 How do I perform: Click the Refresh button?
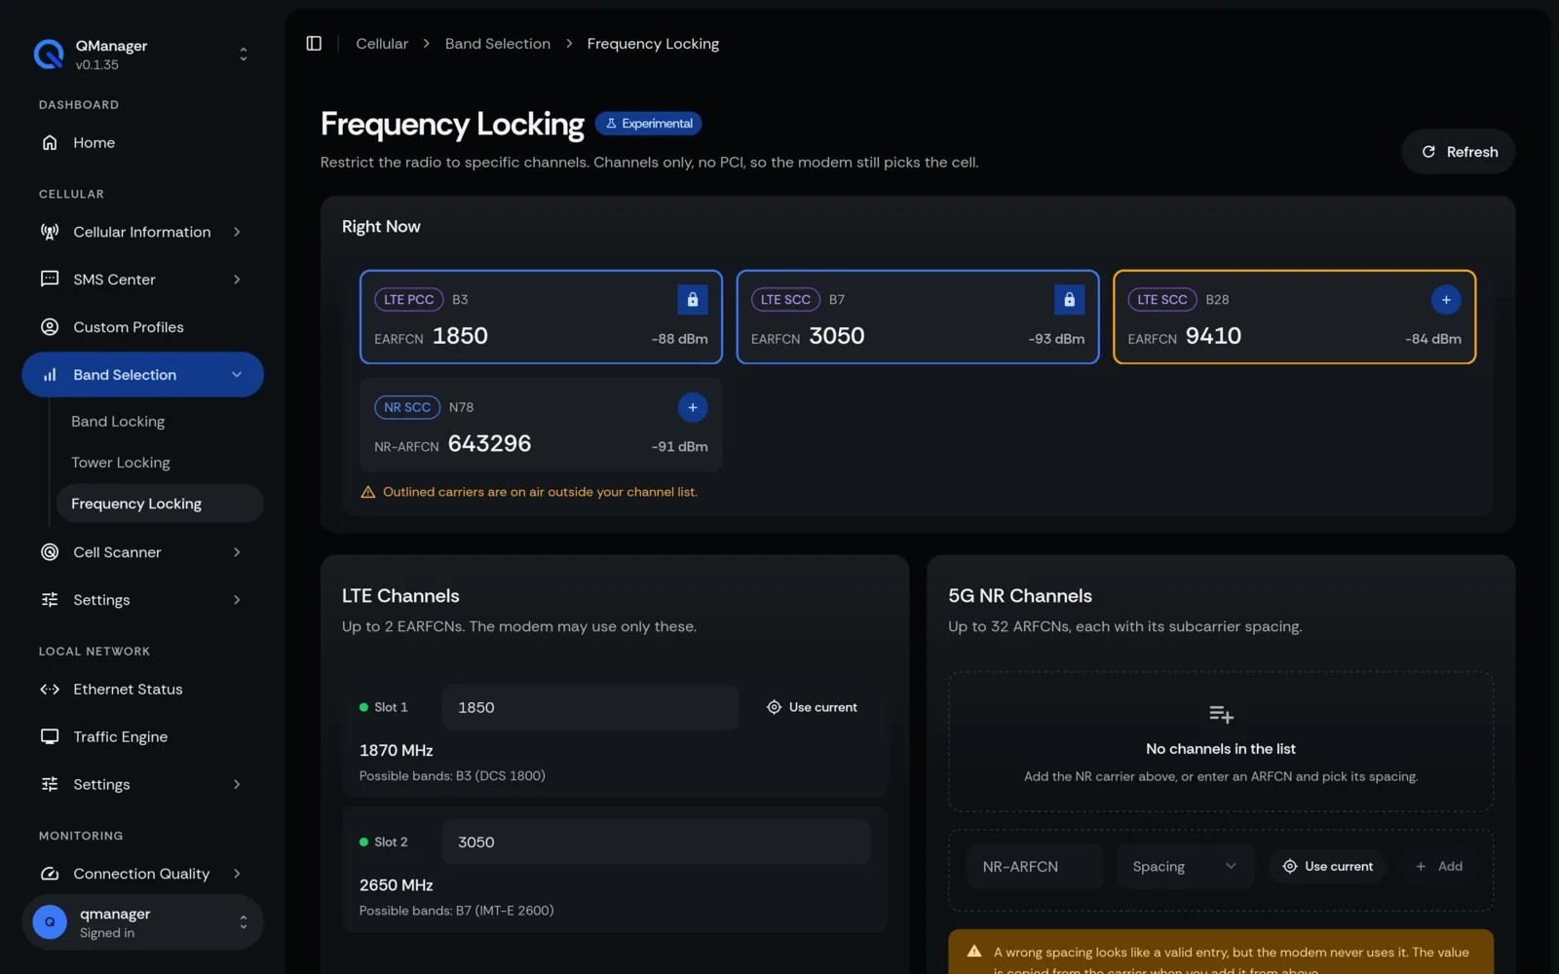coord(1459,152)
